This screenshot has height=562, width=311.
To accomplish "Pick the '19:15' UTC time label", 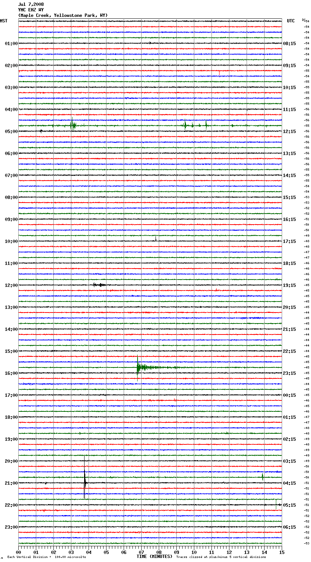I will coord(289,285).
